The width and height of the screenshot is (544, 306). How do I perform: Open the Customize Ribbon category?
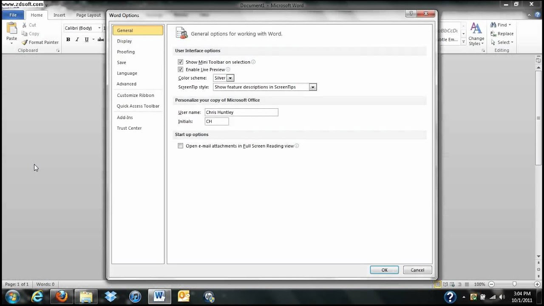[138, 95]
